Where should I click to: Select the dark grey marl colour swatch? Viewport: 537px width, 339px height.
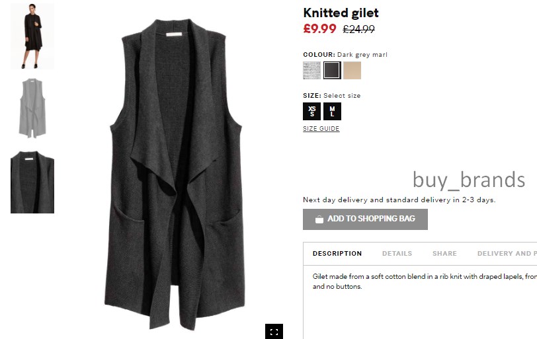332,71
